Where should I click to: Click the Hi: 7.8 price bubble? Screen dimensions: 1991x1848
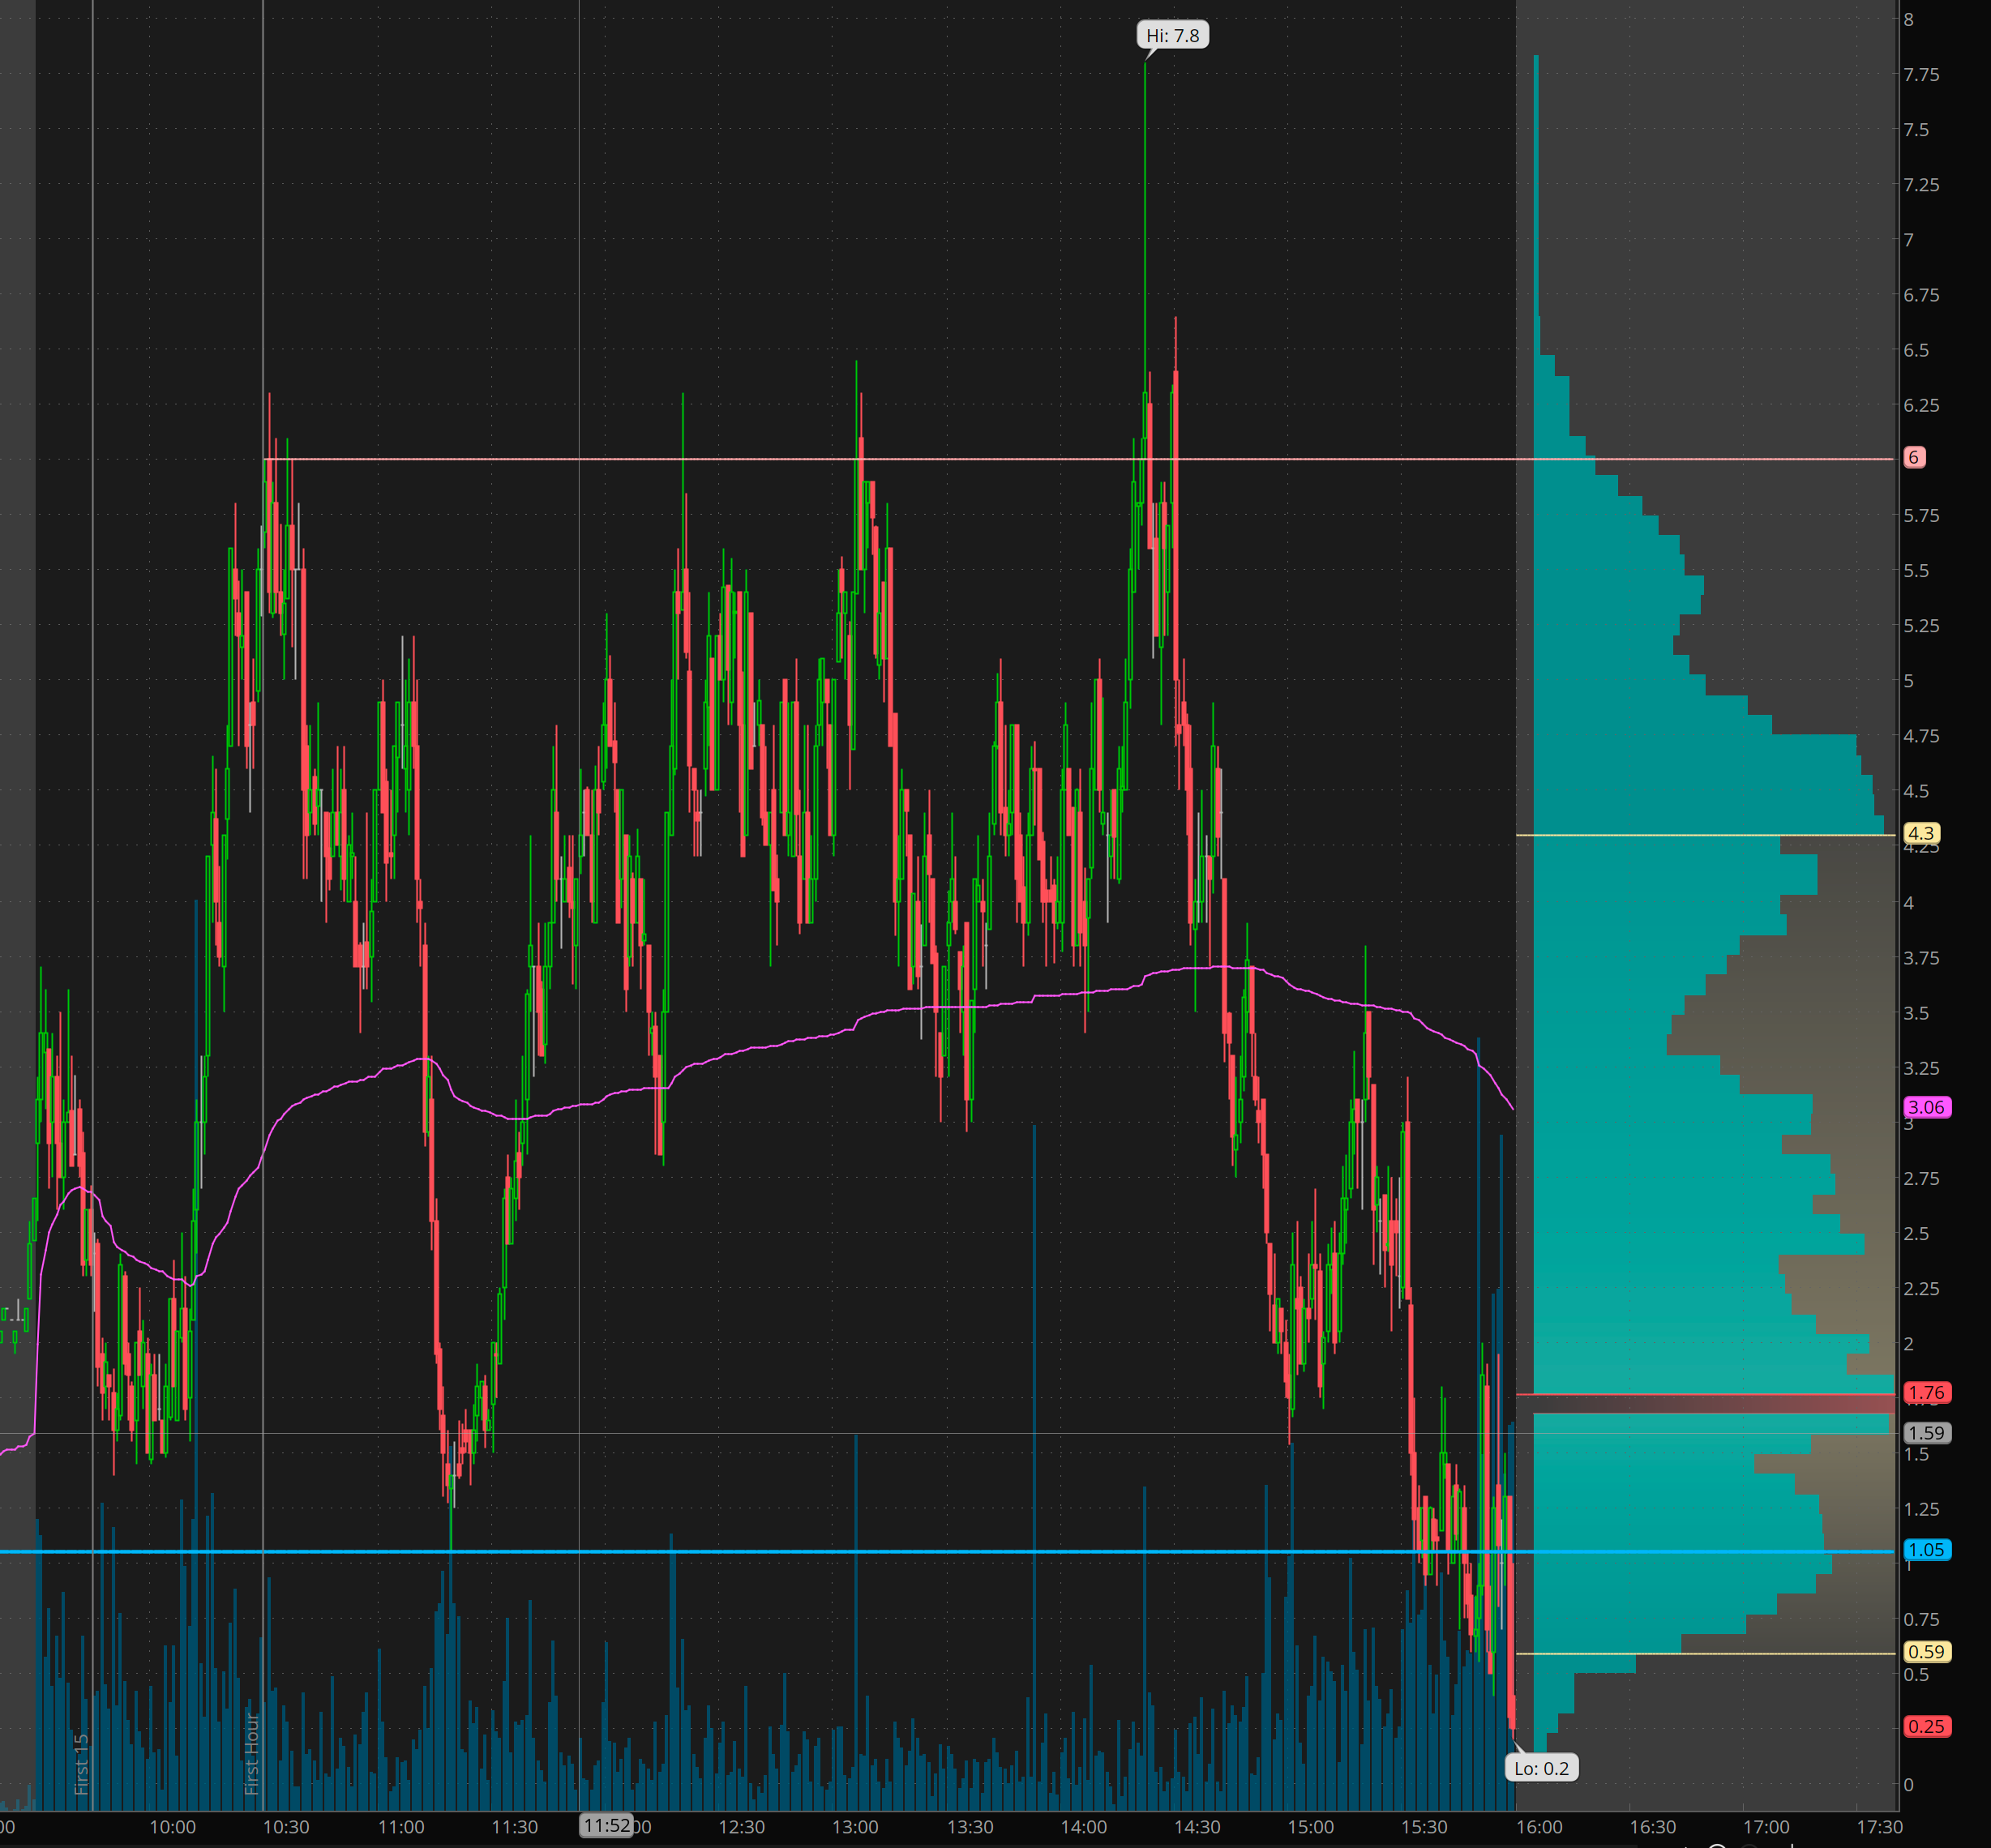[x=1172, y=36]
